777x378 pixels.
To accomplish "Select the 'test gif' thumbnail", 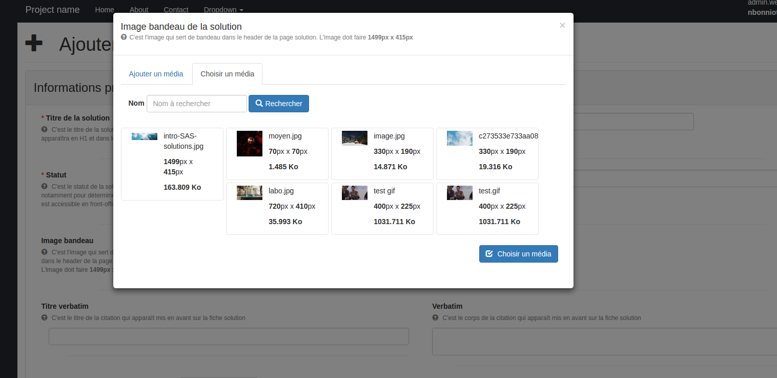I will [x=355, y=193].
